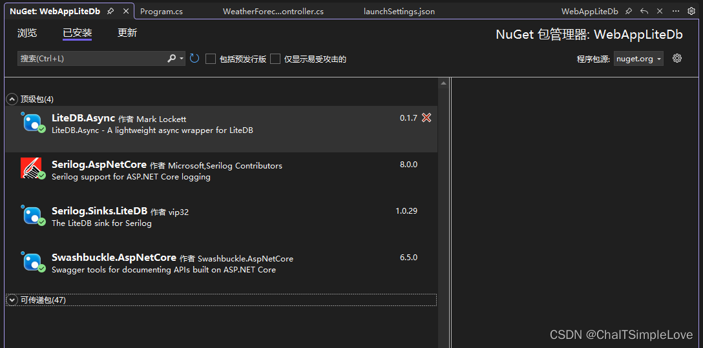Collapse the 顶级包(4) group
Viewport: 703px width, 348px height.
(x=12, y=99)
